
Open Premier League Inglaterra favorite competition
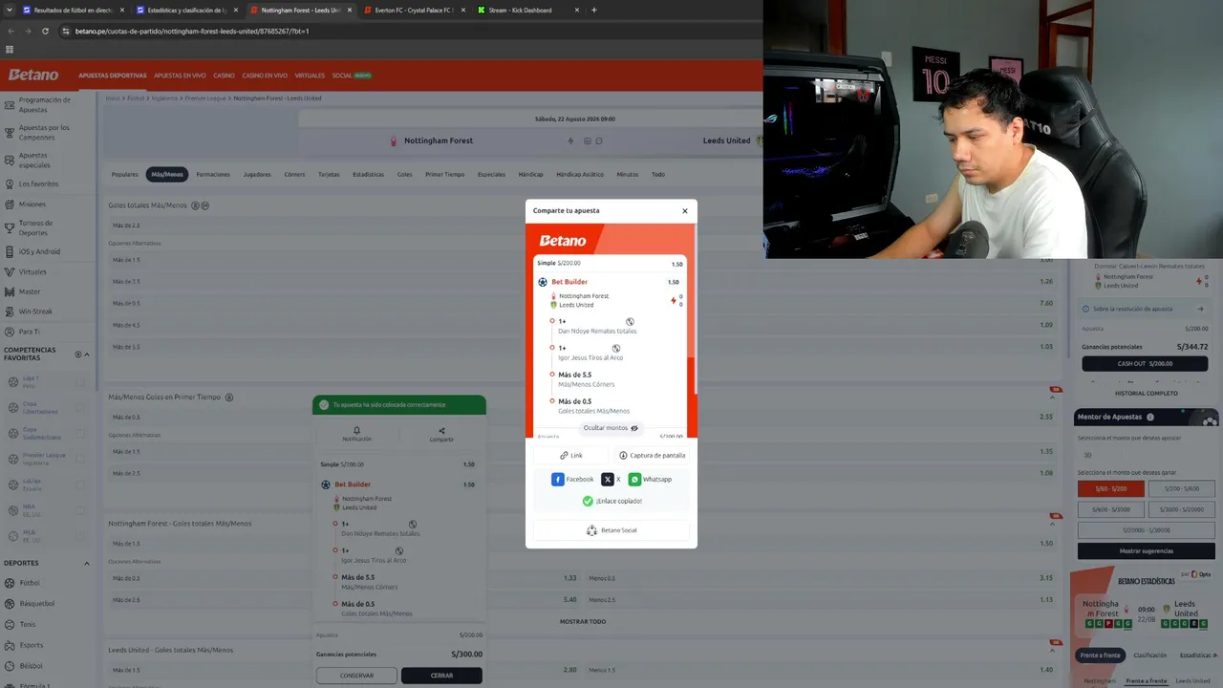(44, 459)
